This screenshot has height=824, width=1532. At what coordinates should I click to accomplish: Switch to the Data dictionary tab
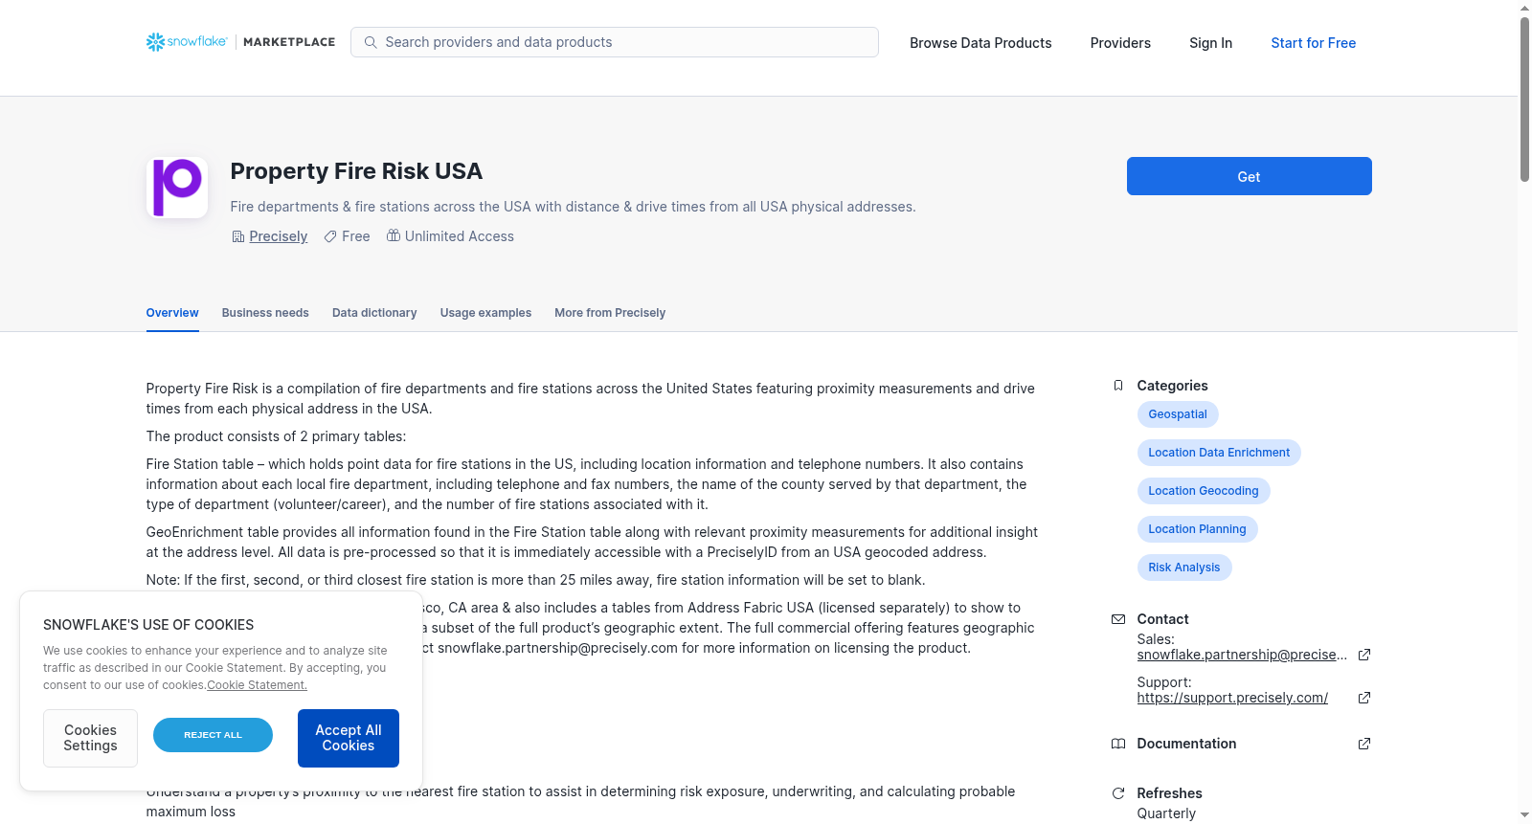[374, 313]
